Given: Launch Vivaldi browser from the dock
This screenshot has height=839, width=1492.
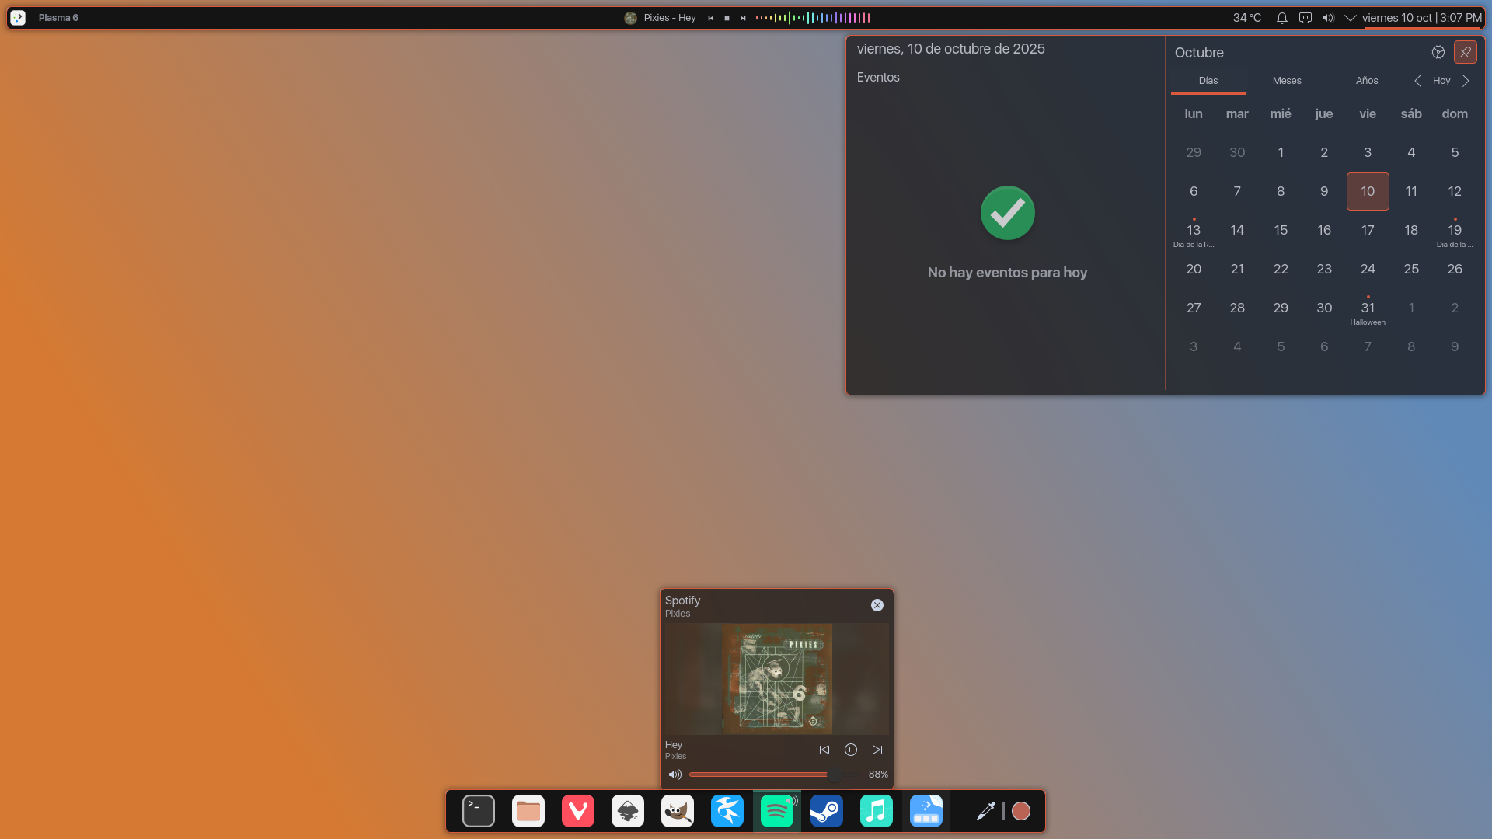Looking at the screenshot, I should (578, 811).
